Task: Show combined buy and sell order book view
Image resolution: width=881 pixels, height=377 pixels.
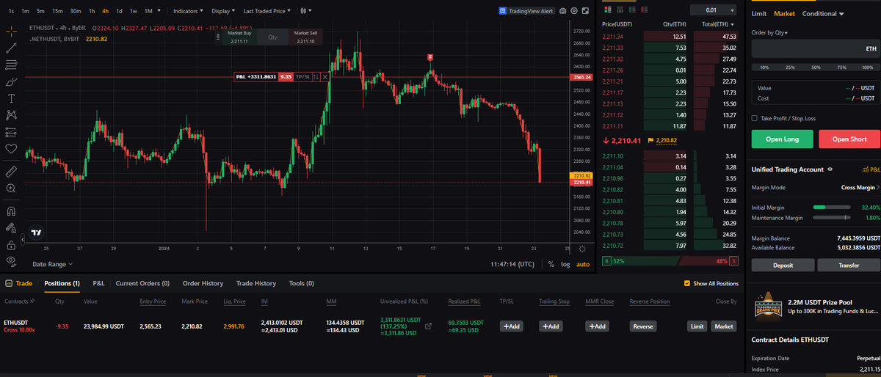Action: [607, 10]
